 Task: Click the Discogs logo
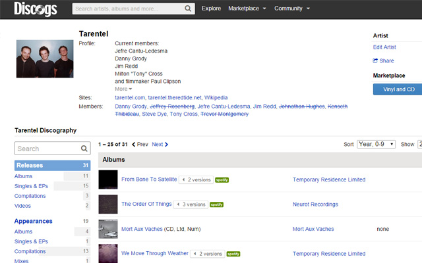click(36, 9)
